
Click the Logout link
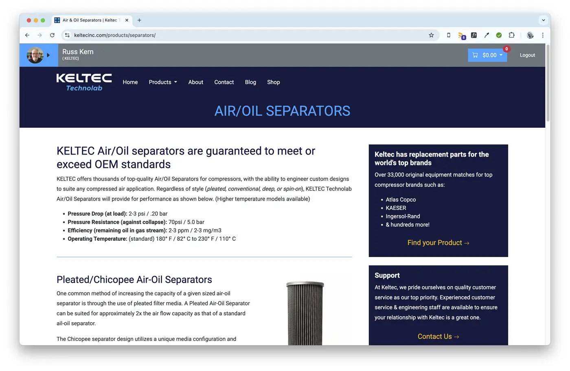(x=527, y=55)
